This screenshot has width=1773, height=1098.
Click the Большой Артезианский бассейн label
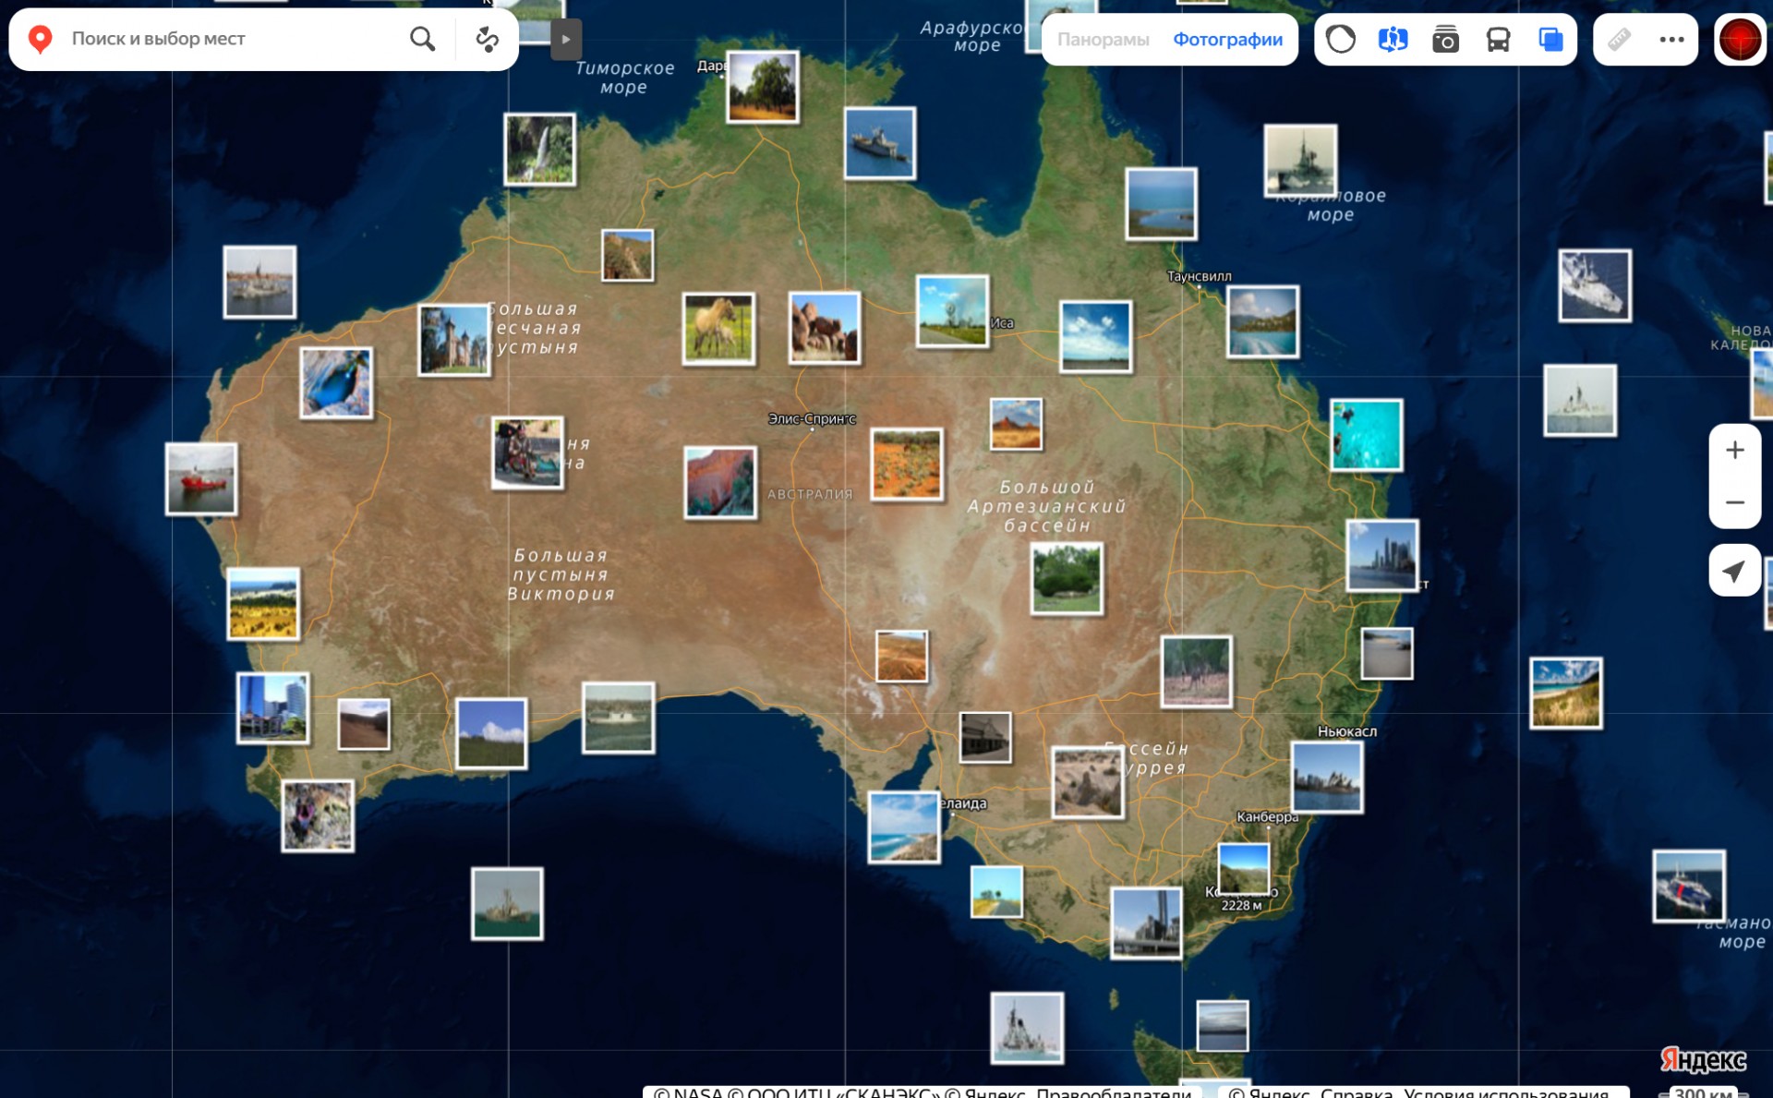click(1047, 506)
